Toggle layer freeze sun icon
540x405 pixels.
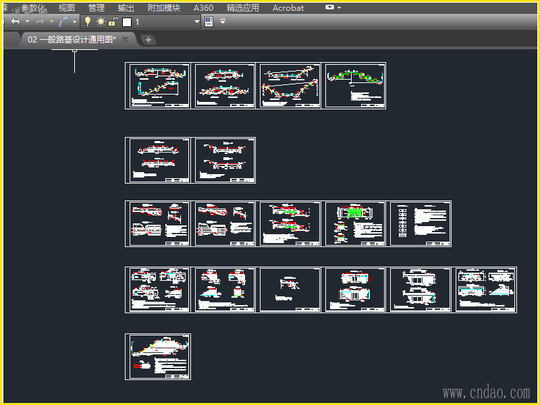click(101, 22)
